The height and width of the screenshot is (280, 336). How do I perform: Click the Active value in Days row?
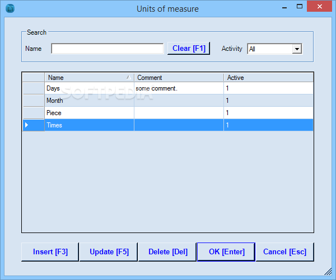click(268, 88)
